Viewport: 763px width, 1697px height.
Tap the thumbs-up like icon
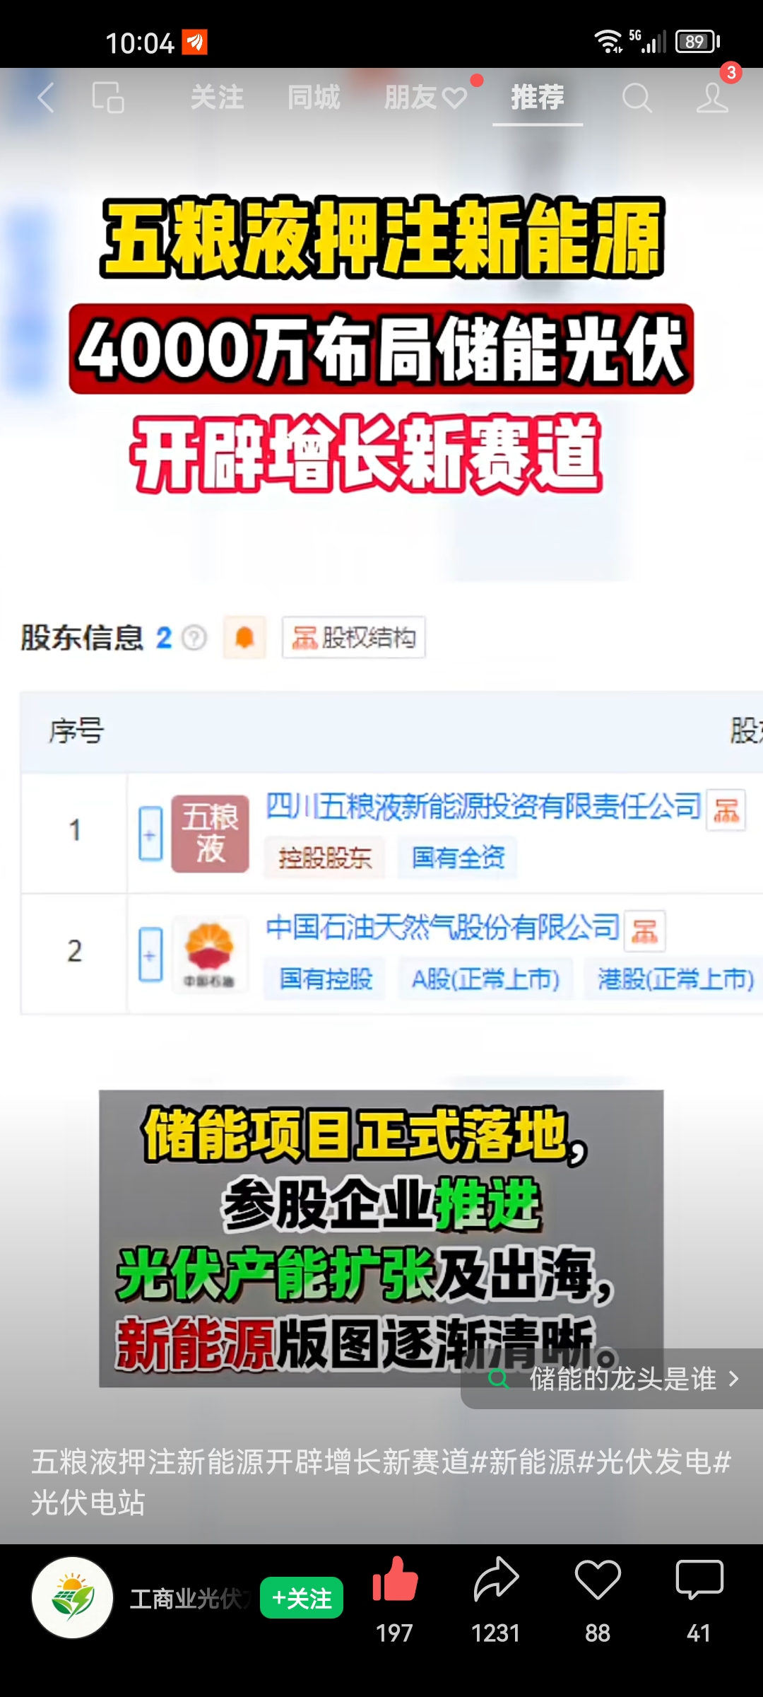[395, 1579]
